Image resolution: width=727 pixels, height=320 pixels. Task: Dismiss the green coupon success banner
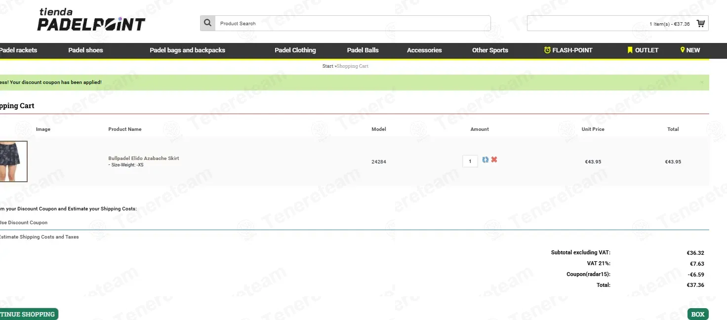pos(702,82)
